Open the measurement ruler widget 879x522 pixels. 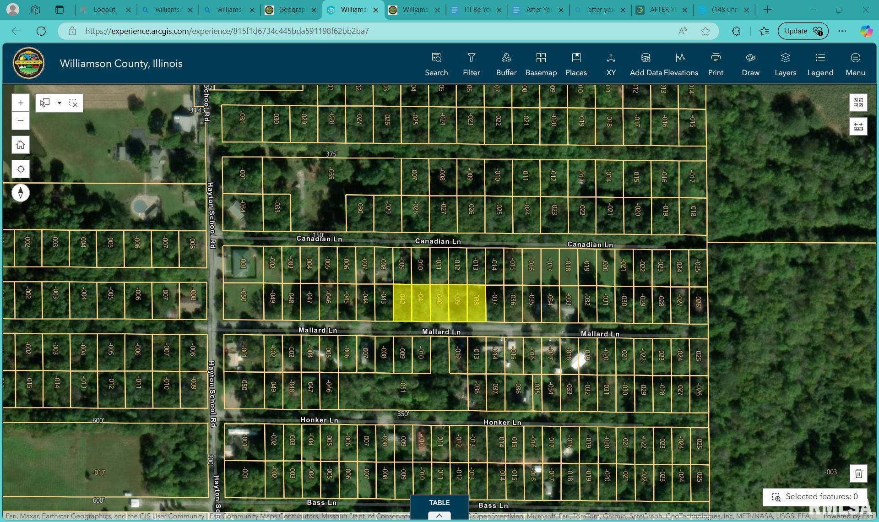click(858, 126)
